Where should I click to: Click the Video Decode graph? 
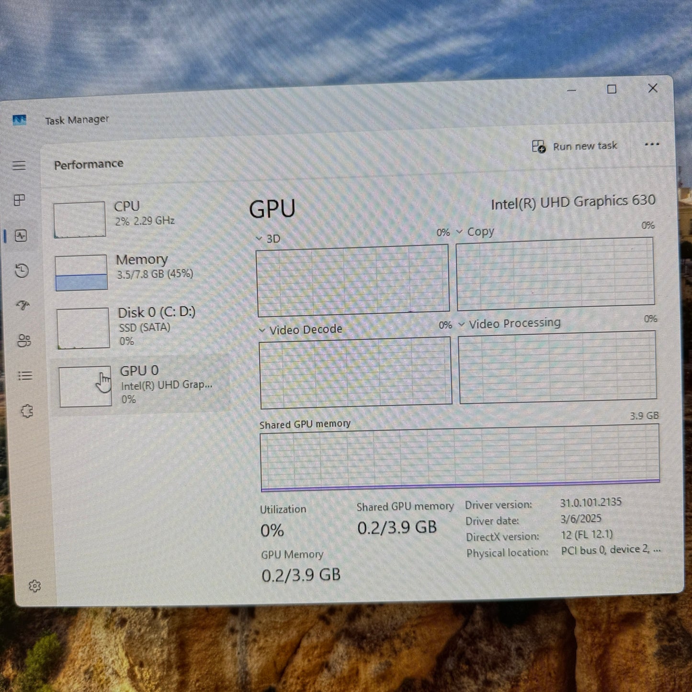click(x=355, y=373)
